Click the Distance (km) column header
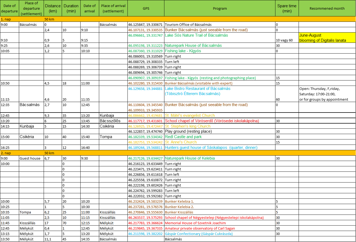 [x=53, y=8]
